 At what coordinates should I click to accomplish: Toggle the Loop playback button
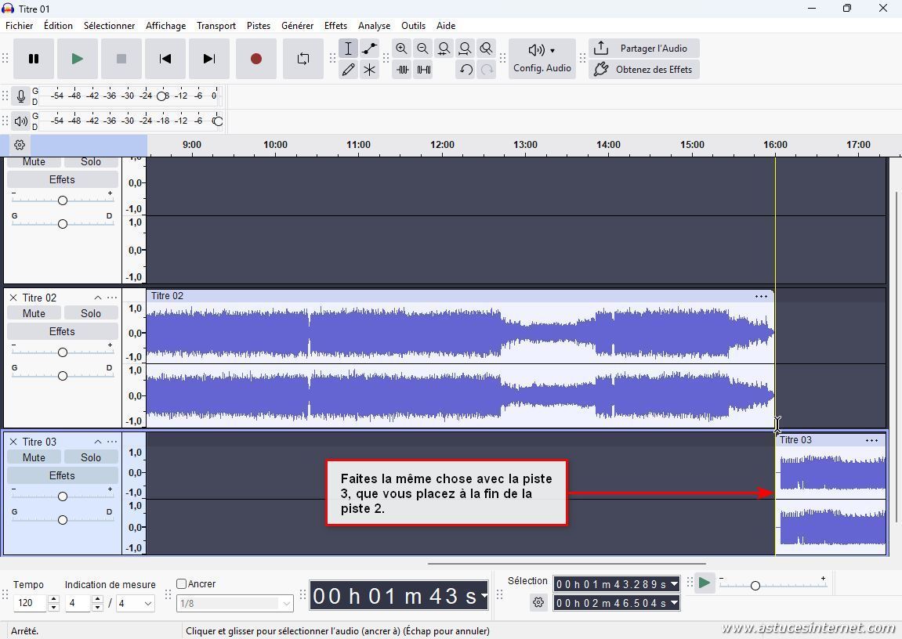303,59
